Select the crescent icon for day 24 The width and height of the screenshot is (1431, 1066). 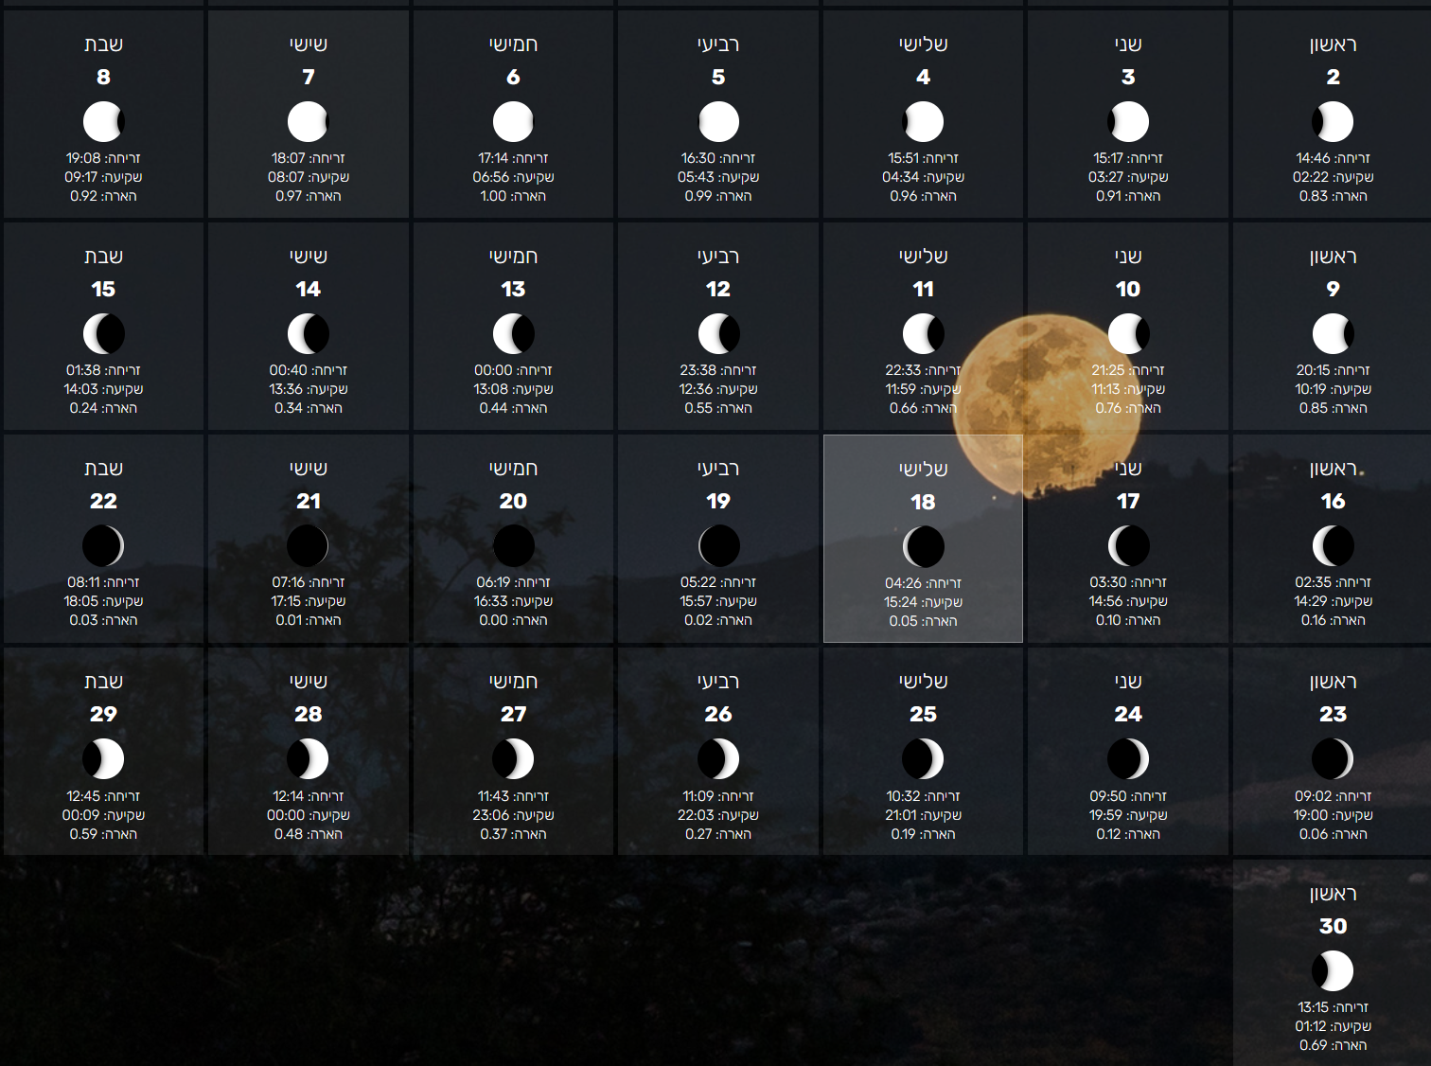click(x=1128, y=759)
